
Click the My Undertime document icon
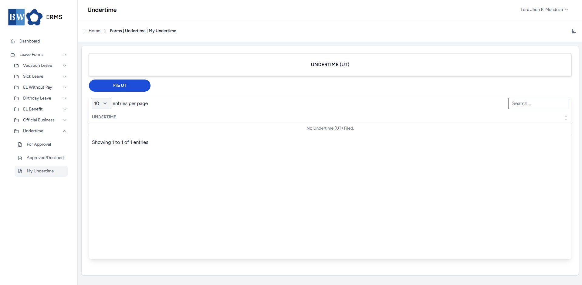tap(20, 171)
